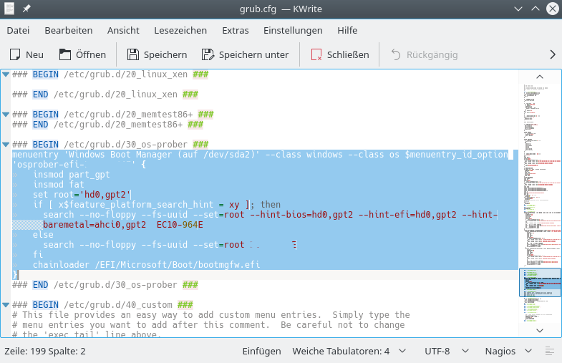Expand the toolbar overflow chevron
Screen dimensions: 562x363
coord(553,54)
